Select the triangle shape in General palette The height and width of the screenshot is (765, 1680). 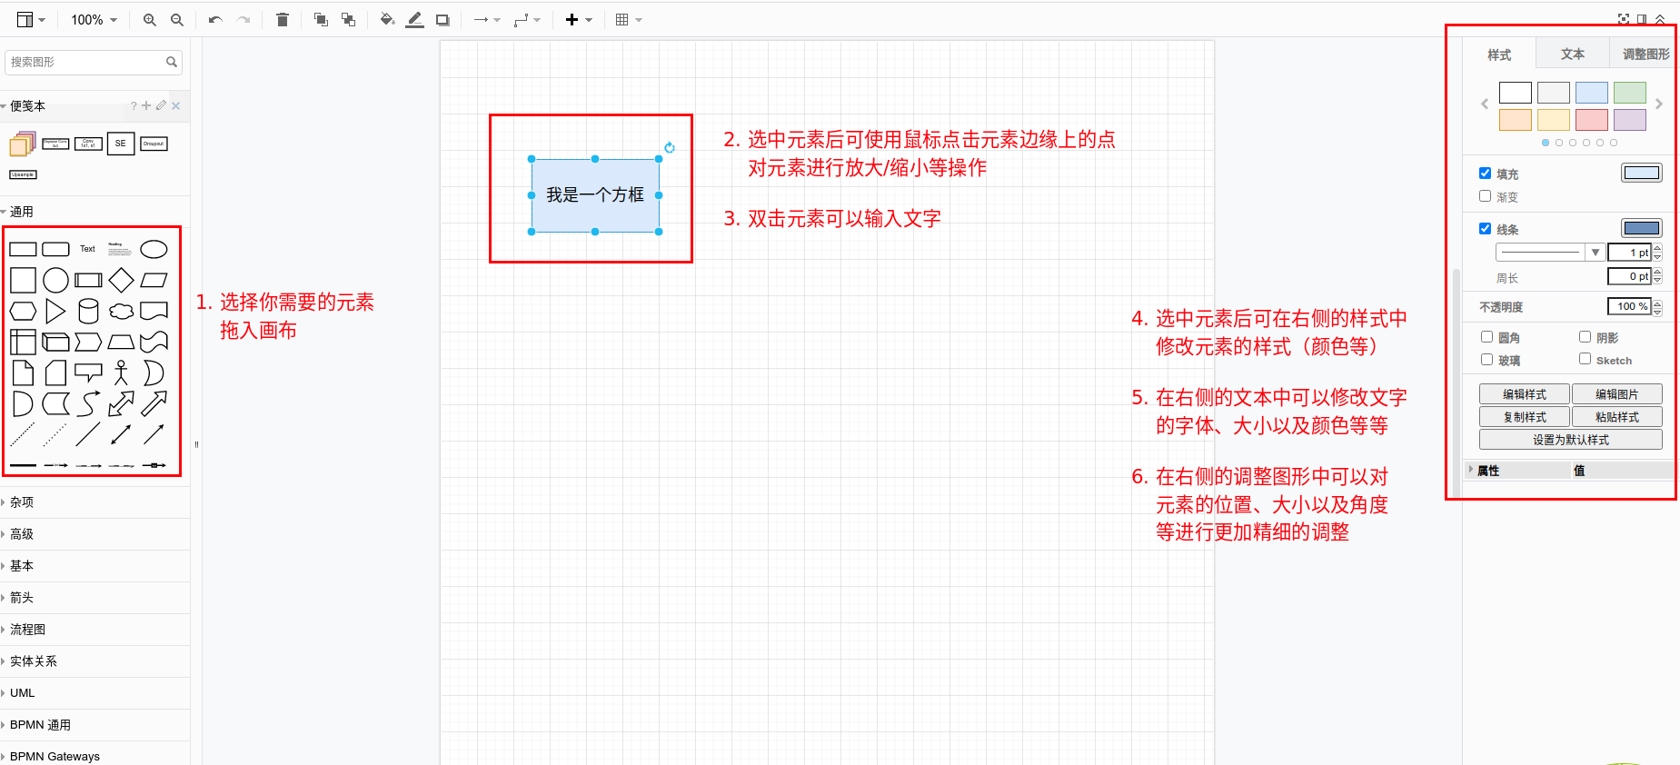pyautogui.click(x=55, y=312)
